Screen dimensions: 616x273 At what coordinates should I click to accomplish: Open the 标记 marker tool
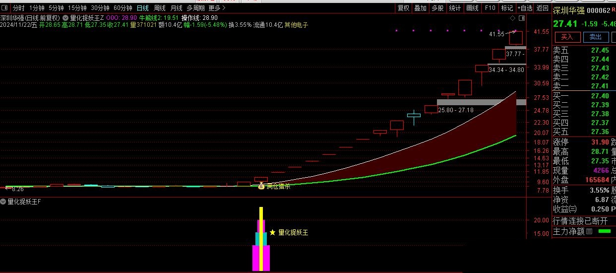coord(507,8)
